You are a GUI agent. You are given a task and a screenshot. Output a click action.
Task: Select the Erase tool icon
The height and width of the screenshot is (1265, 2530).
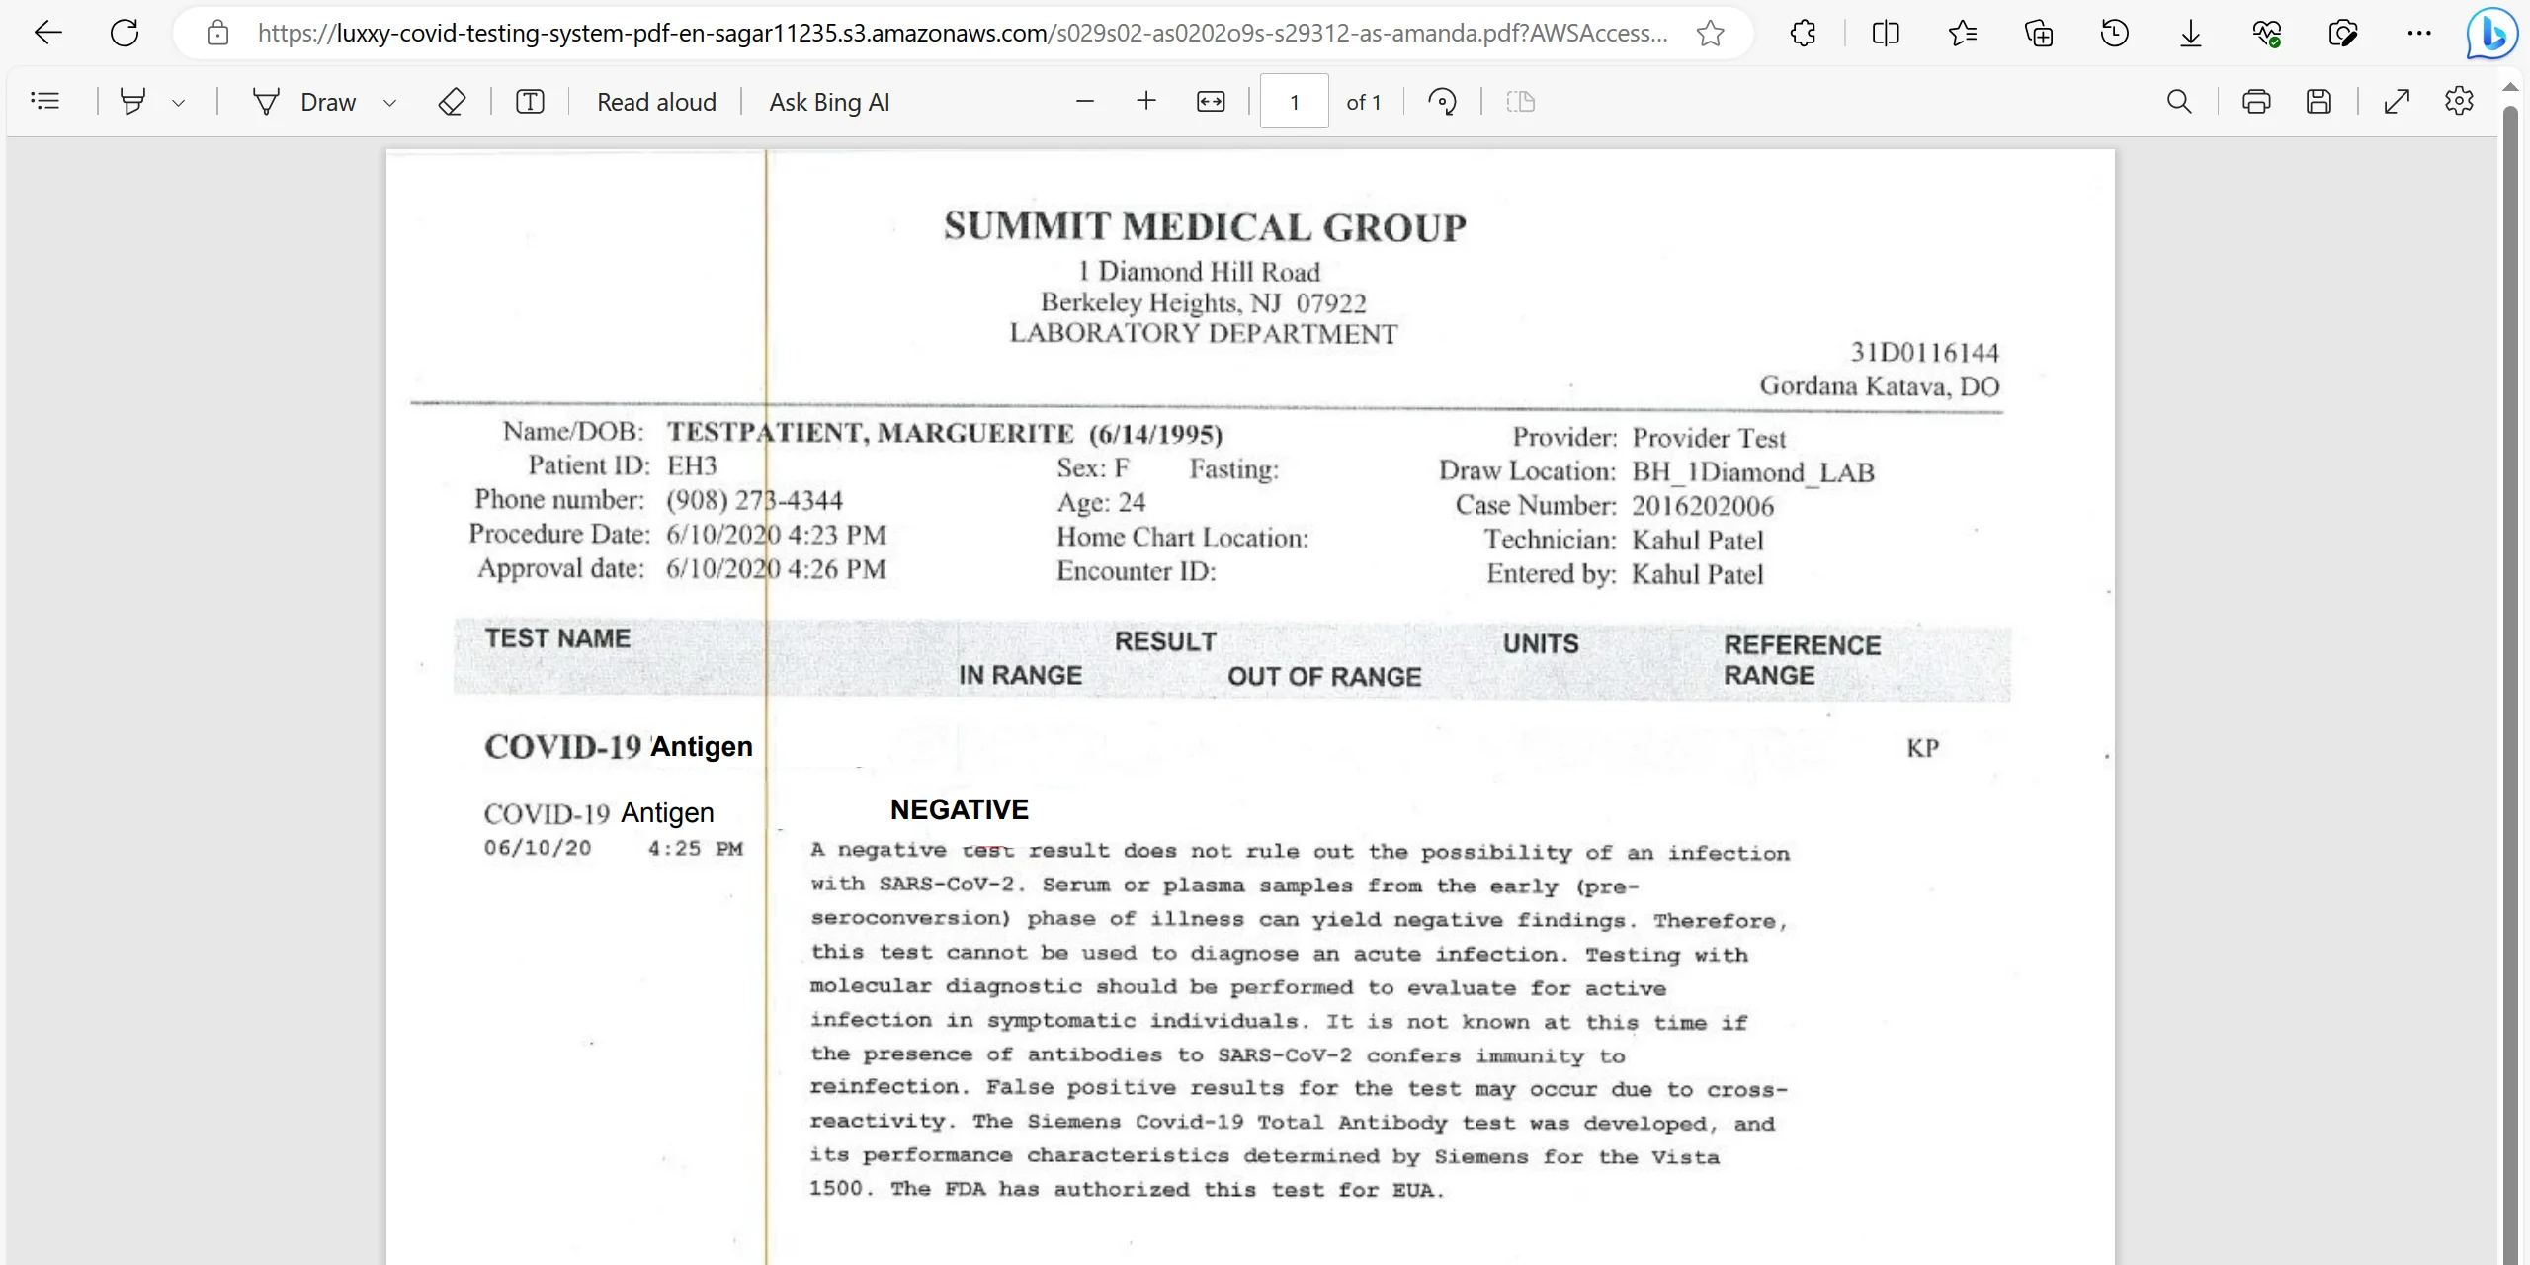point(452,102)
